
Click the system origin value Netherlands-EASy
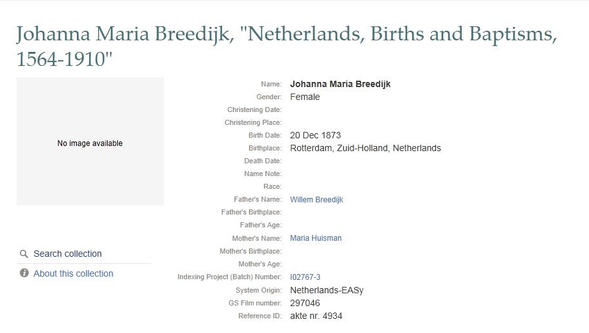327,290
